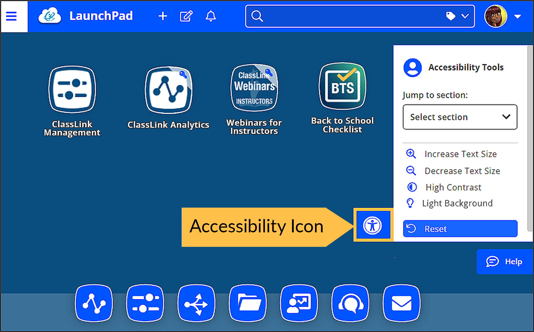This screenshot has height=332, width=534.
Task: Click the notification bell icon
Action: tap(211, 16)
